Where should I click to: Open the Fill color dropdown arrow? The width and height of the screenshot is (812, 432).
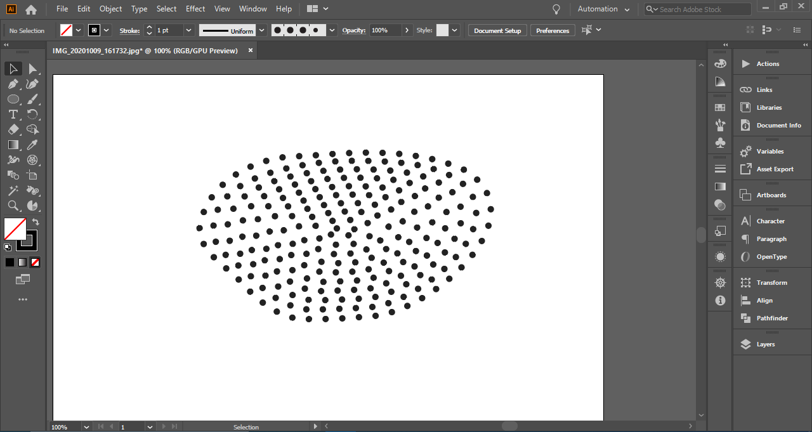[x=79, y=30]
